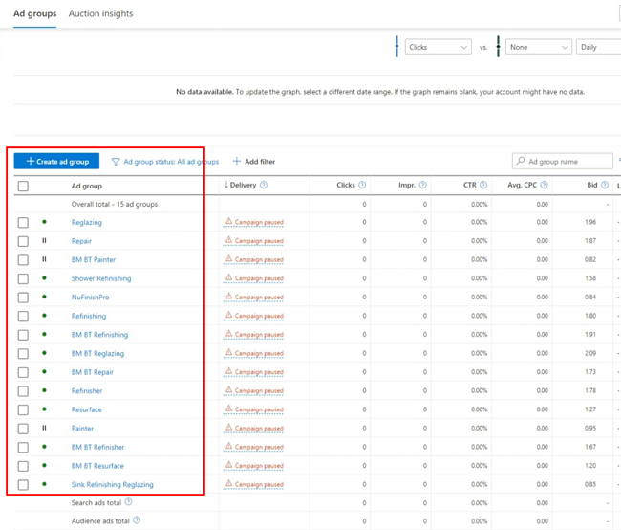
Task: Click Add filter
Action: [x=254, y=161]
